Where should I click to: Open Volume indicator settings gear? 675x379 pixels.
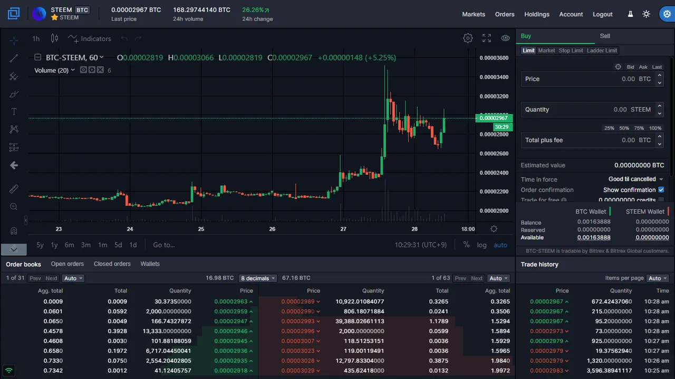[x=92, y=70]
